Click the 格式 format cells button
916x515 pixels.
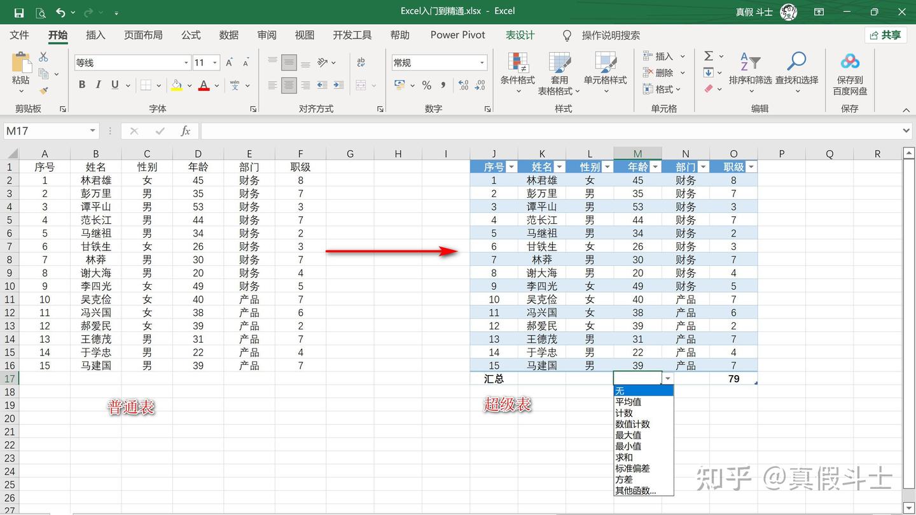tap(658, 89)
